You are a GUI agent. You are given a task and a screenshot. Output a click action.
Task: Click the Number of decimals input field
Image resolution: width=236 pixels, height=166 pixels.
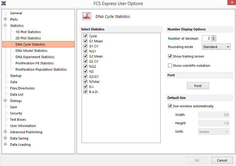click(x=206, y=38)
